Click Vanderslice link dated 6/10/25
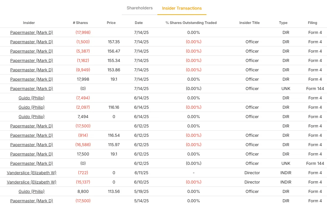The image size is (327, 204). click(32, 182)
